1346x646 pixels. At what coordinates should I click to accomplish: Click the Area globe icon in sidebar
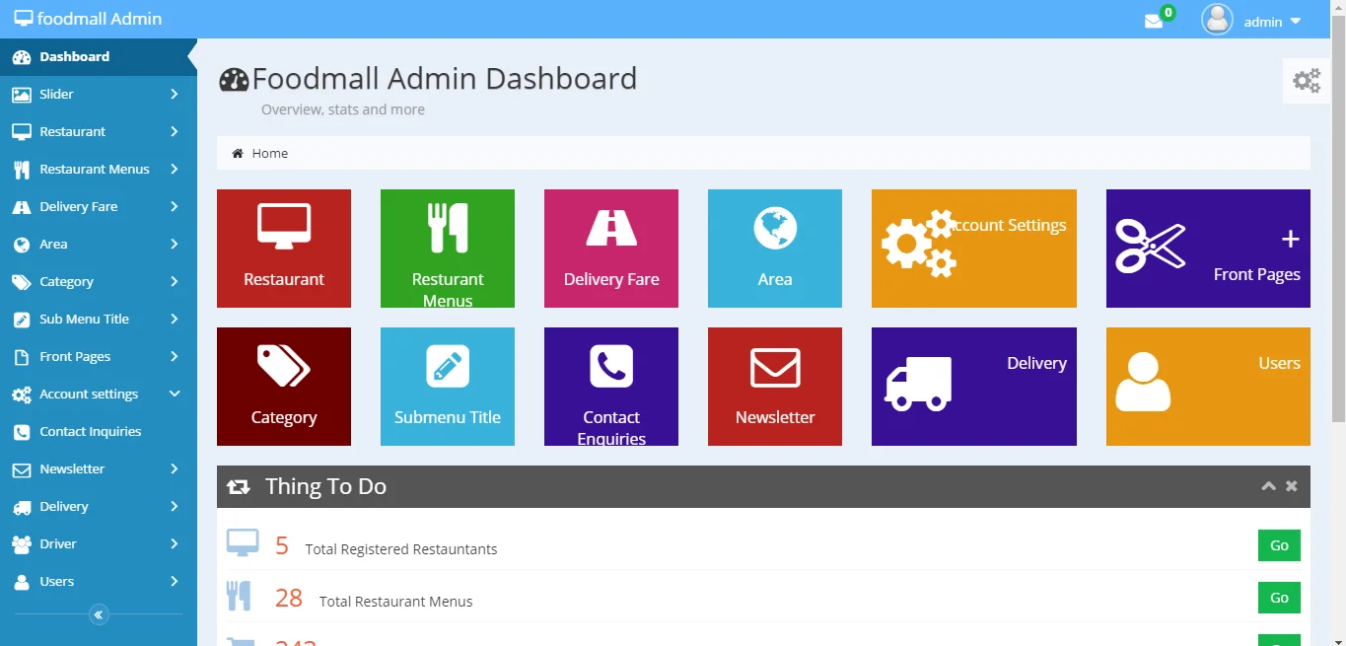tap(22, 245)
